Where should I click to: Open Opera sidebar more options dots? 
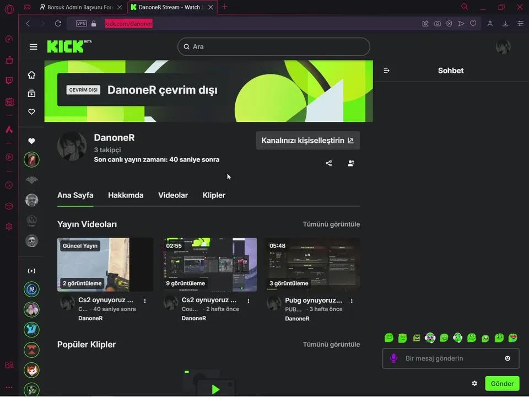click(x=9, y=387)
